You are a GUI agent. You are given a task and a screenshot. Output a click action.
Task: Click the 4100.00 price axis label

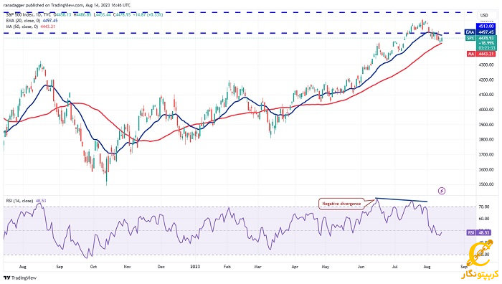click(486, 95)
